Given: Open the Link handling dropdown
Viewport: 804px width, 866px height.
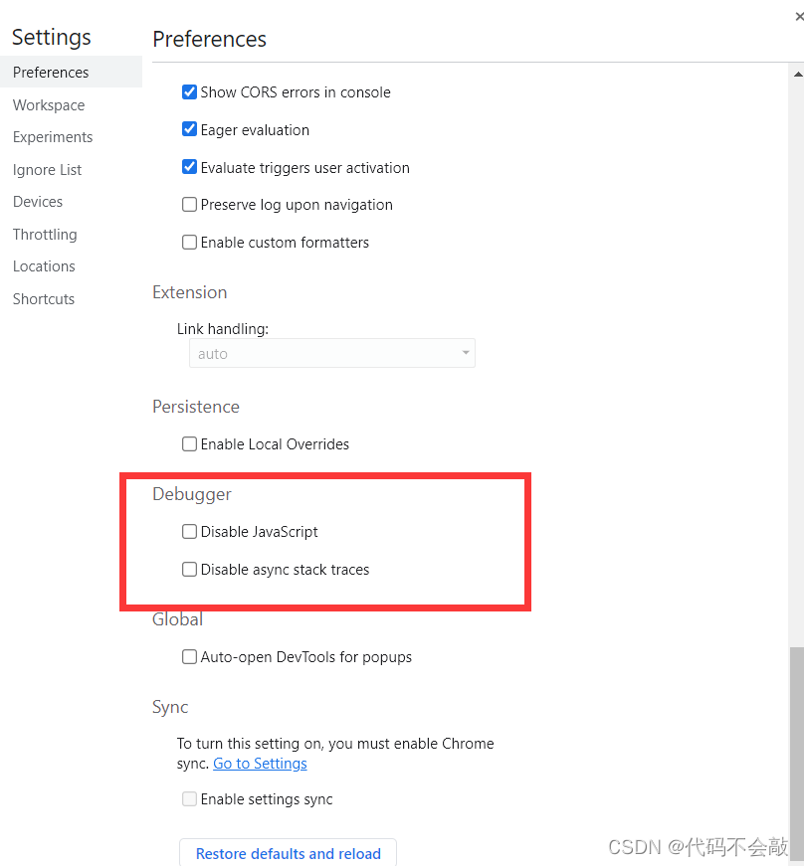Looking at the screenshot, I should pos(331,354).
